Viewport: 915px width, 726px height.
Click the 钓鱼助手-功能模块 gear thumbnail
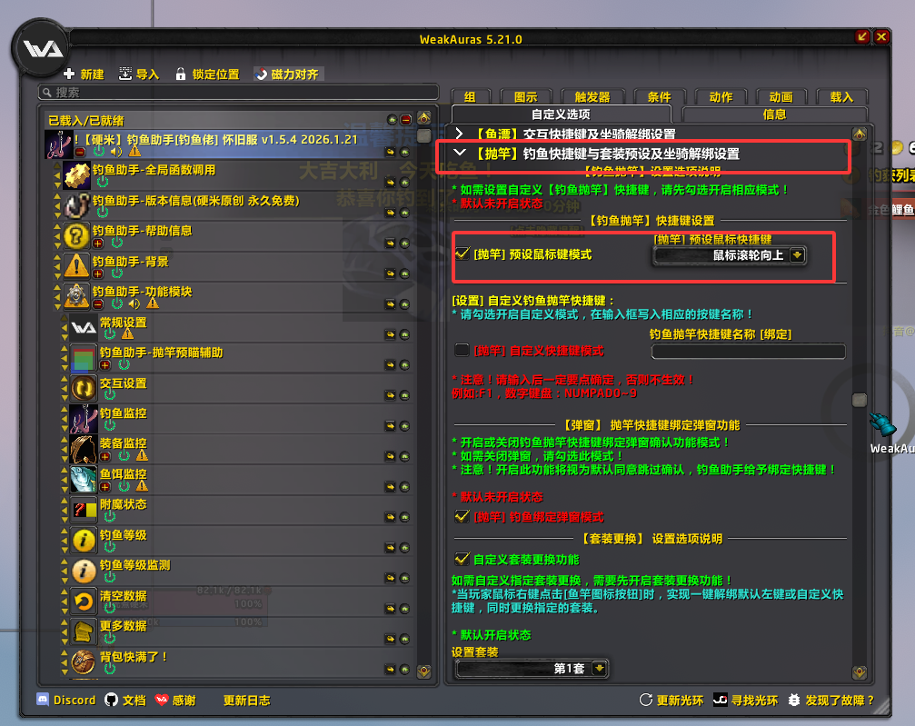coord(76,297)
